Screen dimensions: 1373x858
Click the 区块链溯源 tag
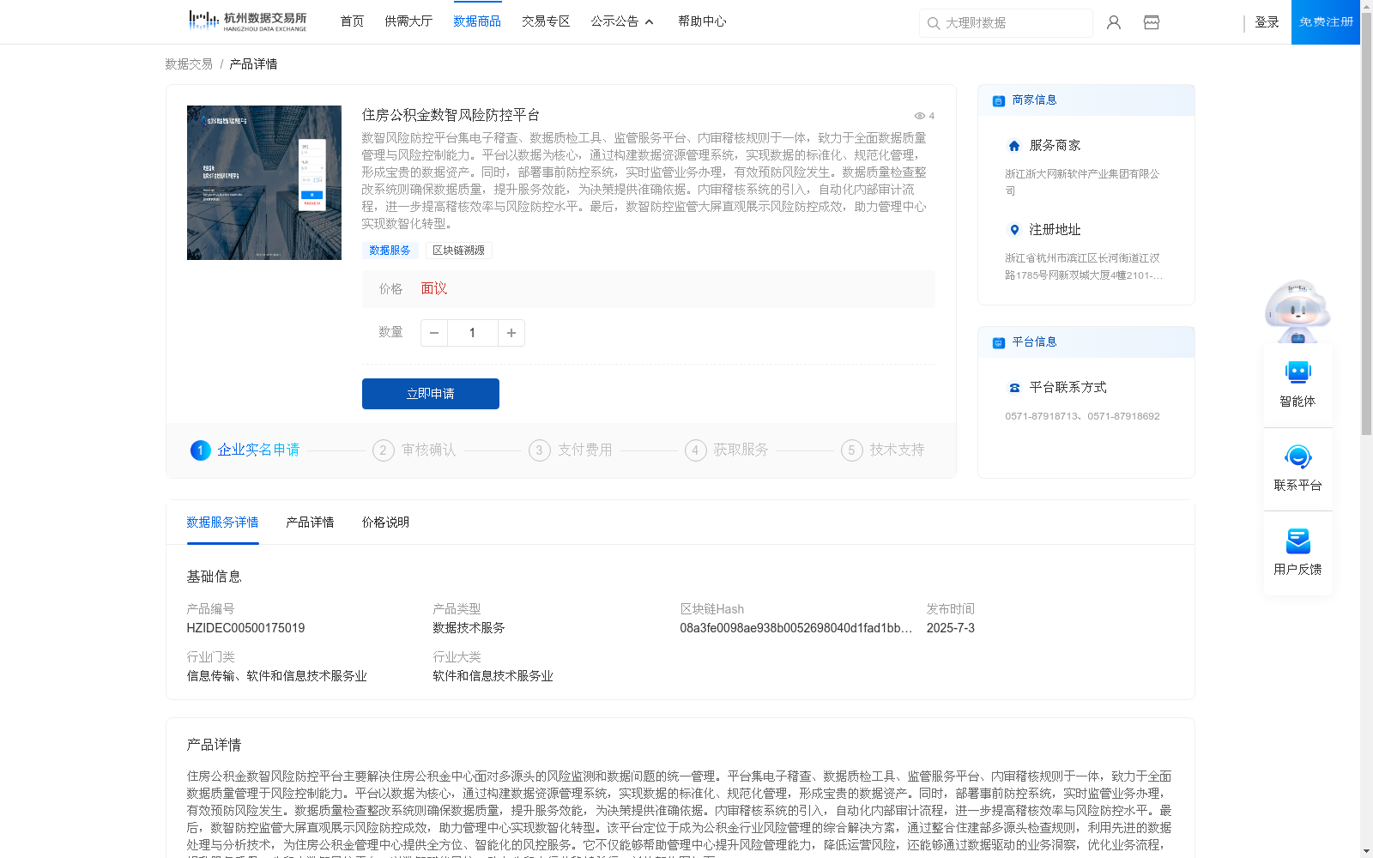(458, 251)
